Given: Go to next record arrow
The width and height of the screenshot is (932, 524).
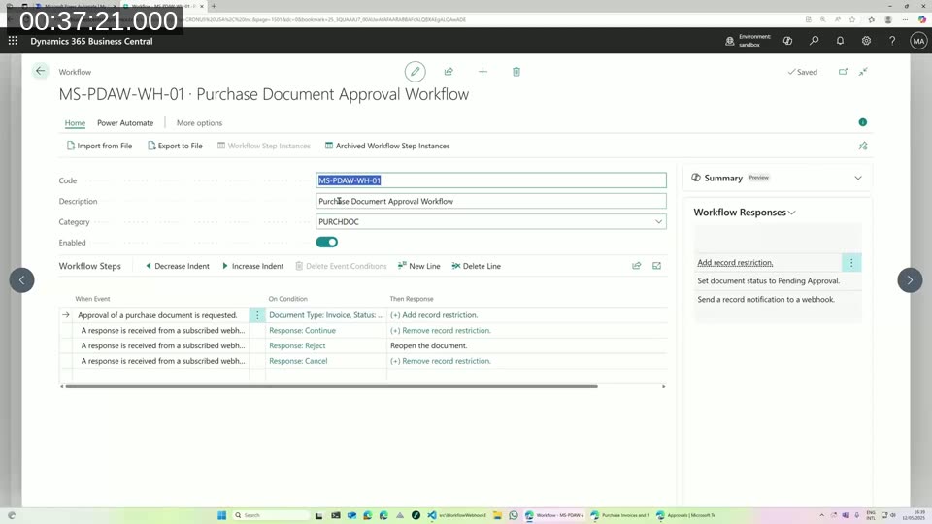Looking at the screenshot, I should [910, 279].
